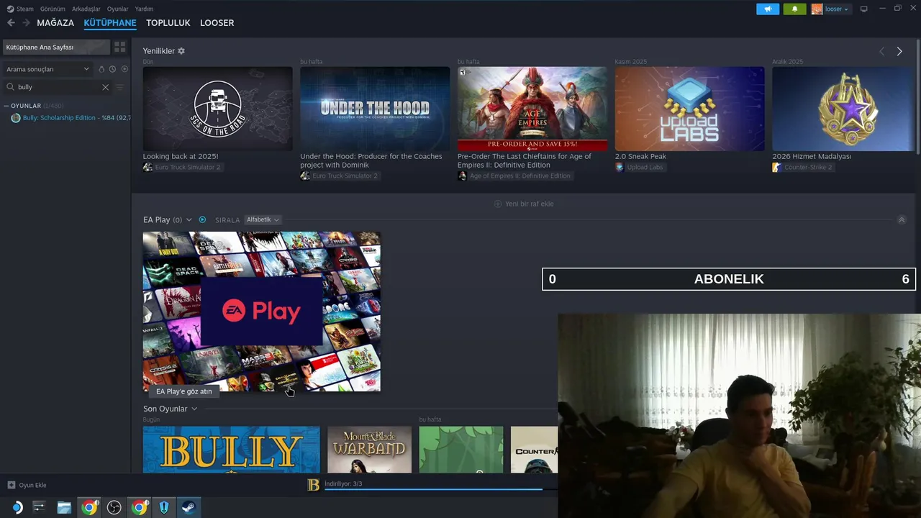Filter ready-to-play games with play icon
This screenshot has width=921, height=518.
pos(124,69)
